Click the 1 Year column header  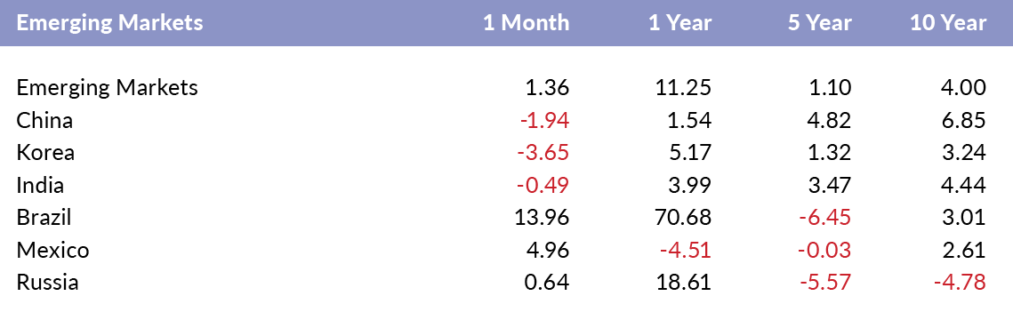pyautogui.click(x=680, y=22)
